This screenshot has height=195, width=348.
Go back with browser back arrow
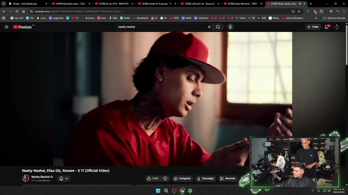(4, 11)
